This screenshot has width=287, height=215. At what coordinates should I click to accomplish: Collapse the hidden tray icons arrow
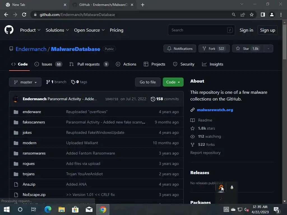coord(226,209)
